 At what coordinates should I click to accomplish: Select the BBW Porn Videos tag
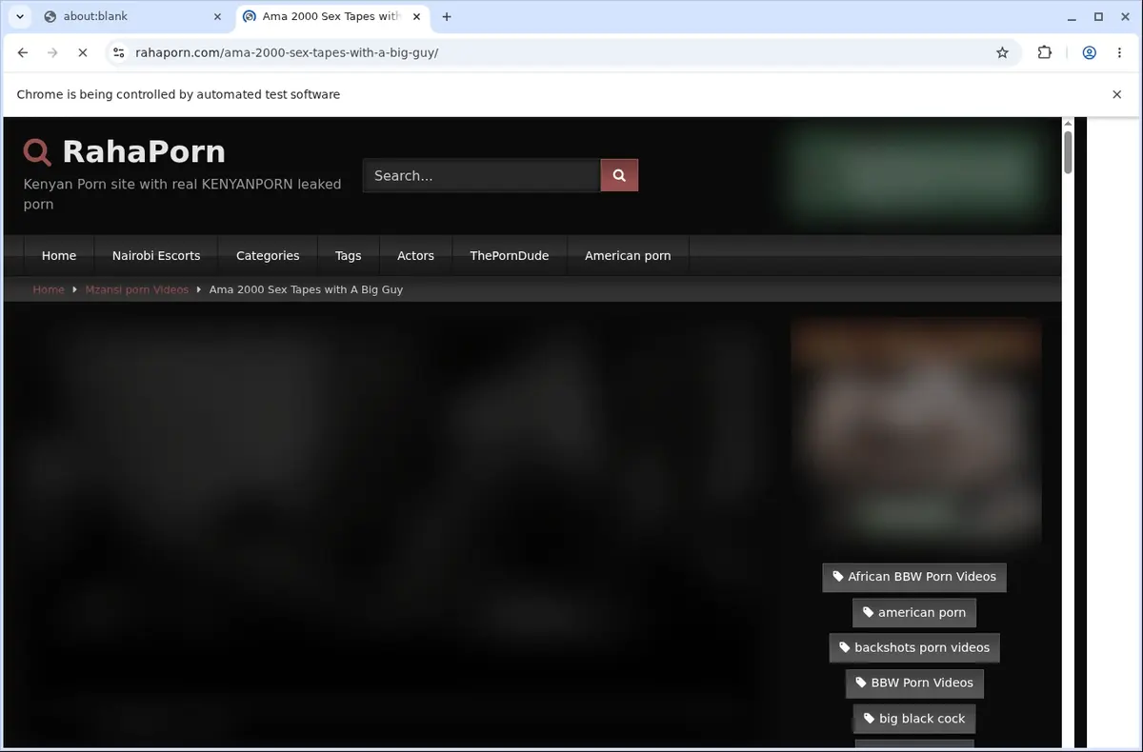click(914, 683)
